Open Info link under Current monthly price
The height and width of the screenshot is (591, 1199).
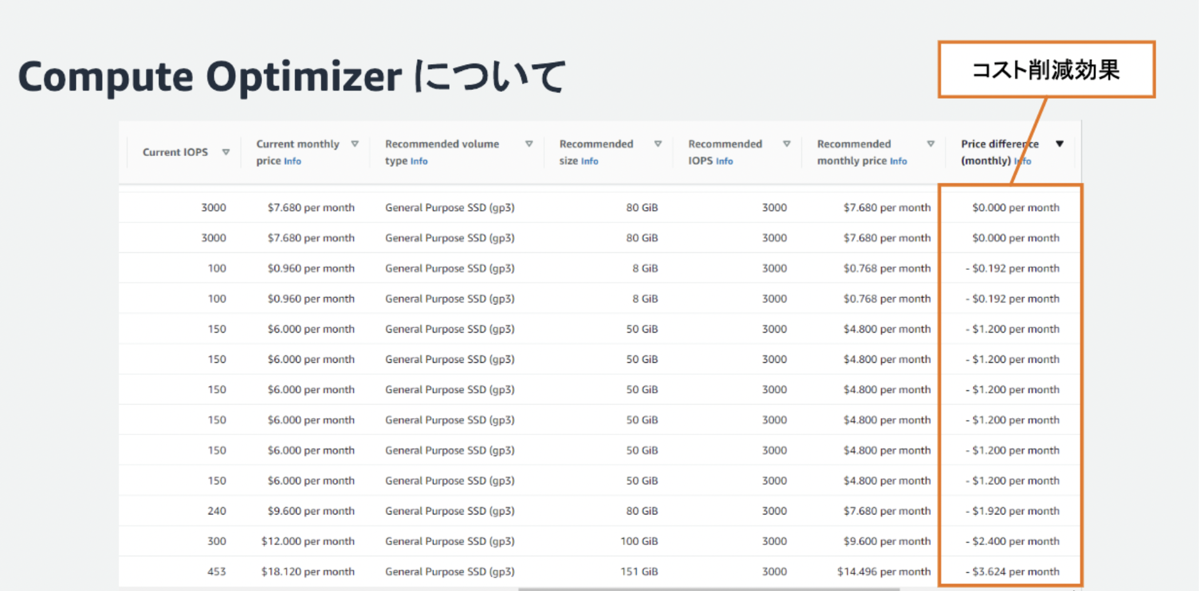click(292, 161)
